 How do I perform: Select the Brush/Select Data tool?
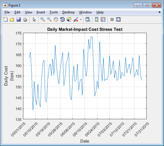[76, 19]
